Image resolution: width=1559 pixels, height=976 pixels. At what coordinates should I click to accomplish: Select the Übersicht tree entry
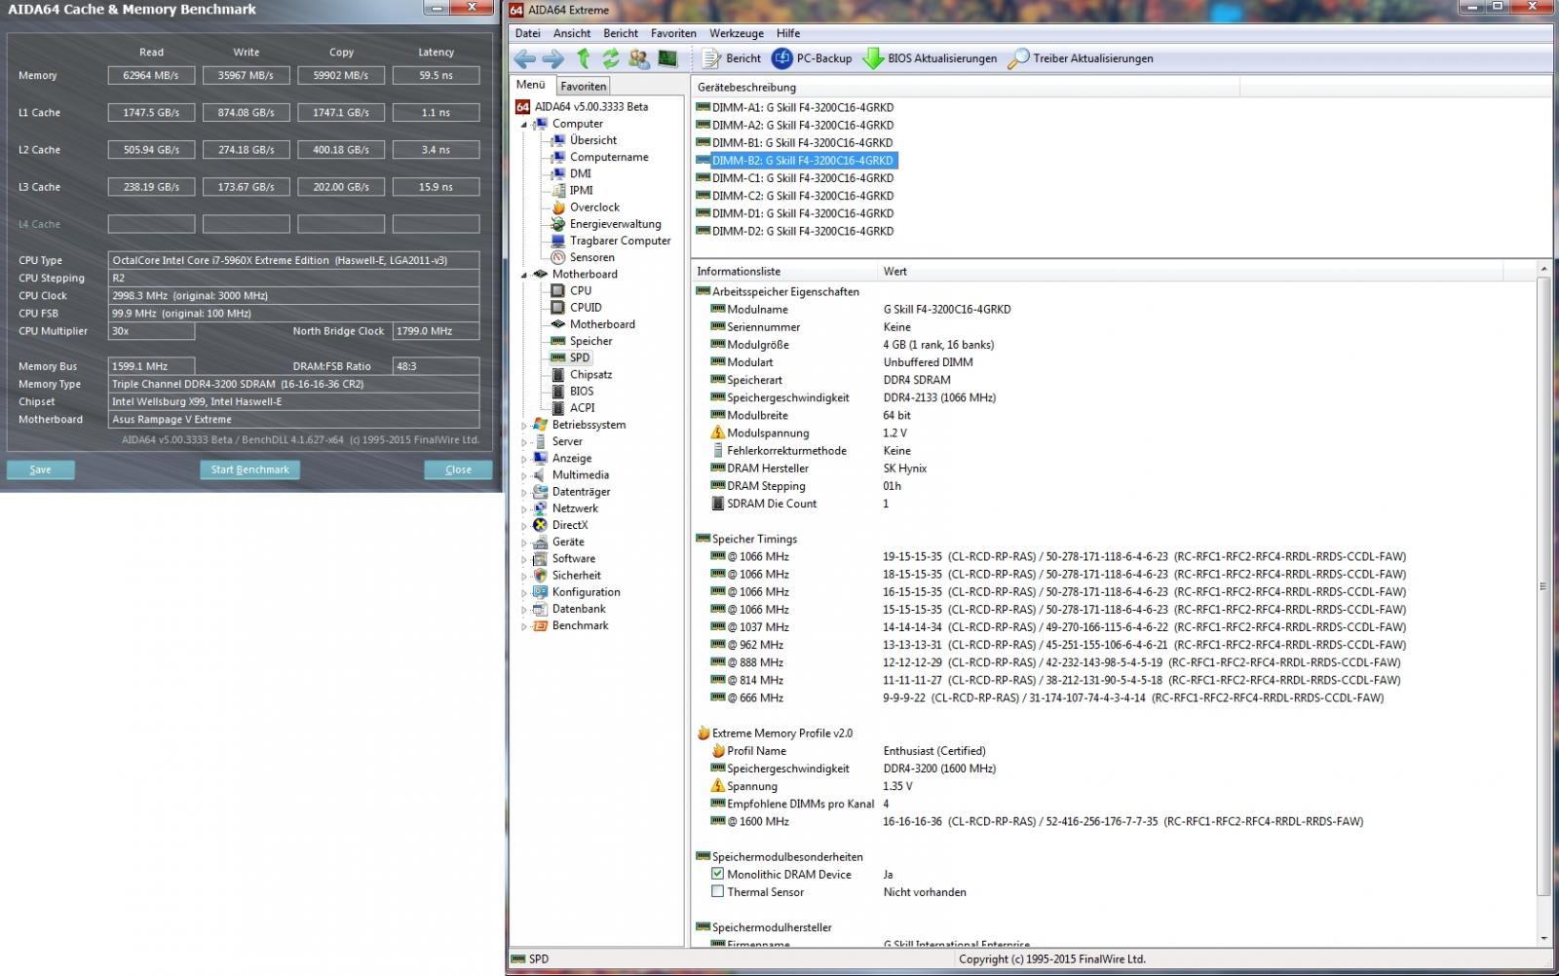coord(584,140)
